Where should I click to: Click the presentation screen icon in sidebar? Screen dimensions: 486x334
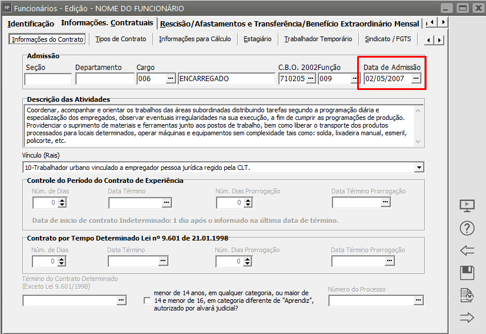467,206
